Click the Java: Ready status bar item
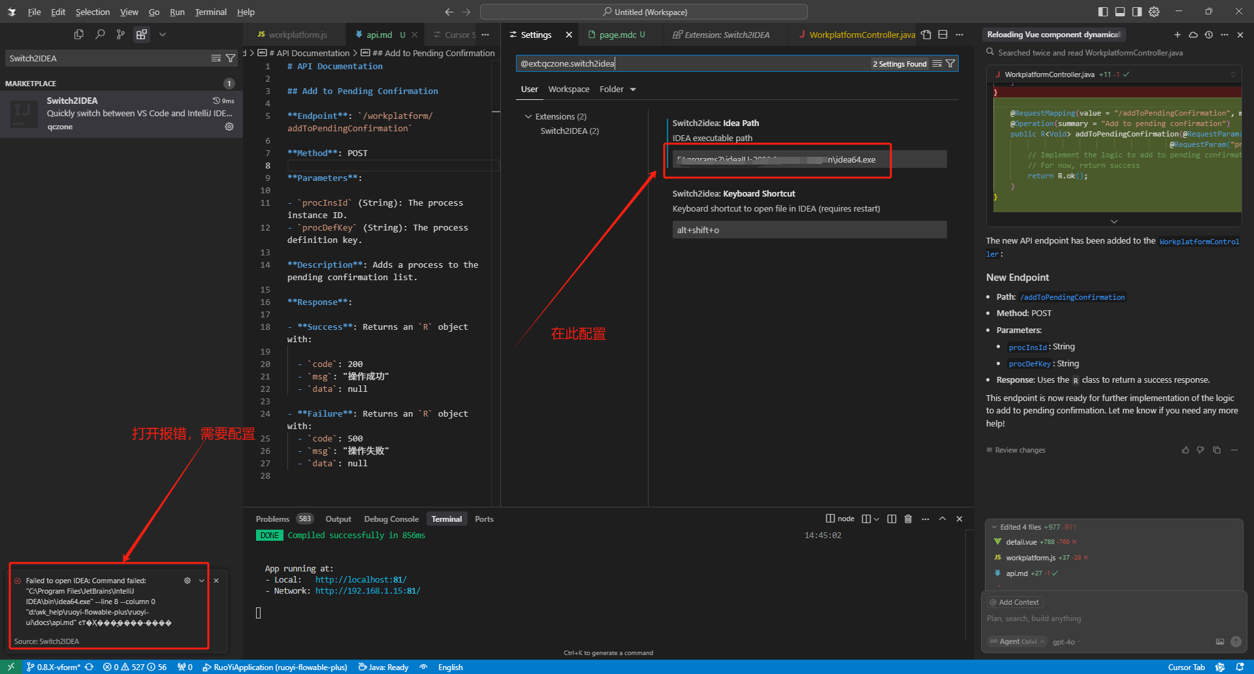The image size is (1254, 674). 383,667
